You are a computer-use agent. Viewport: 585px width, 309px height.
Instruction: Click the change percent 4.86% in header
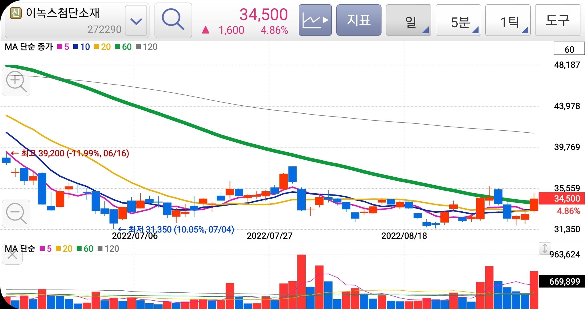point(274,30)
